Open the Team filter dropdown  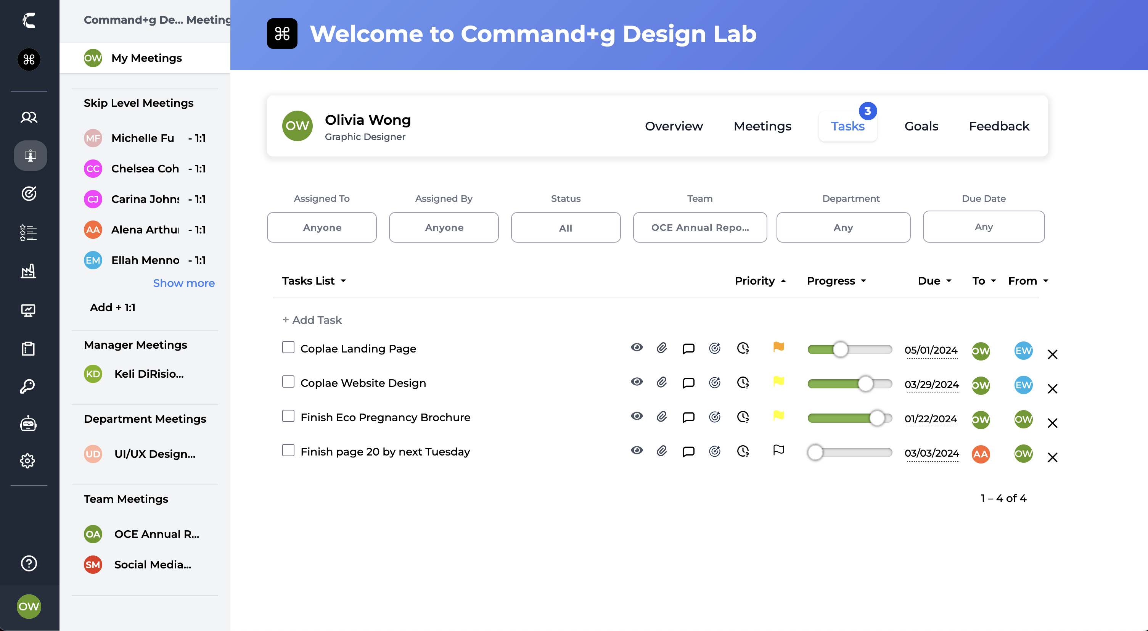click(x=700, y=227)
